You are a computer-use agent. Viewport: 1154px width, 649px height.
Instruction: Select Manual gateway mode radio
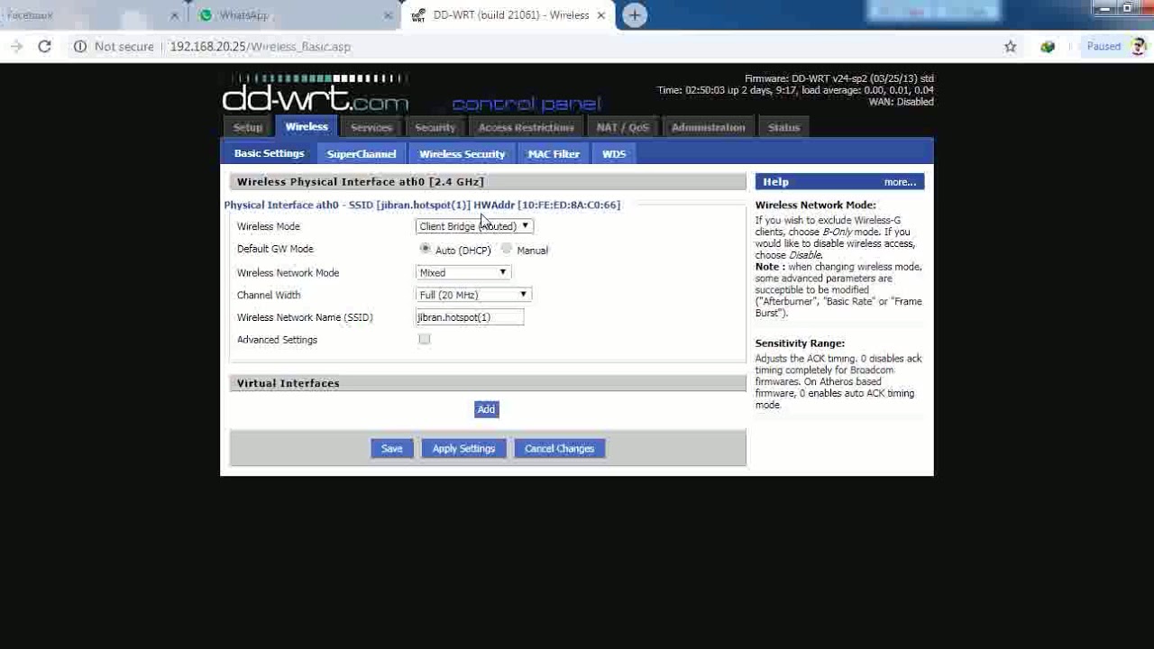click(507, 249)
